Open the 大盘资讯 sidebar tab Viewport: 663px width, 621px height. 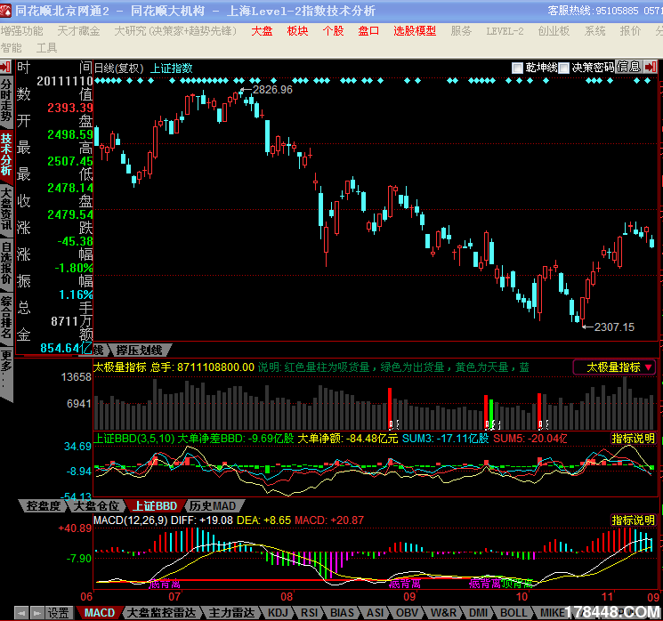click(6, 209)
